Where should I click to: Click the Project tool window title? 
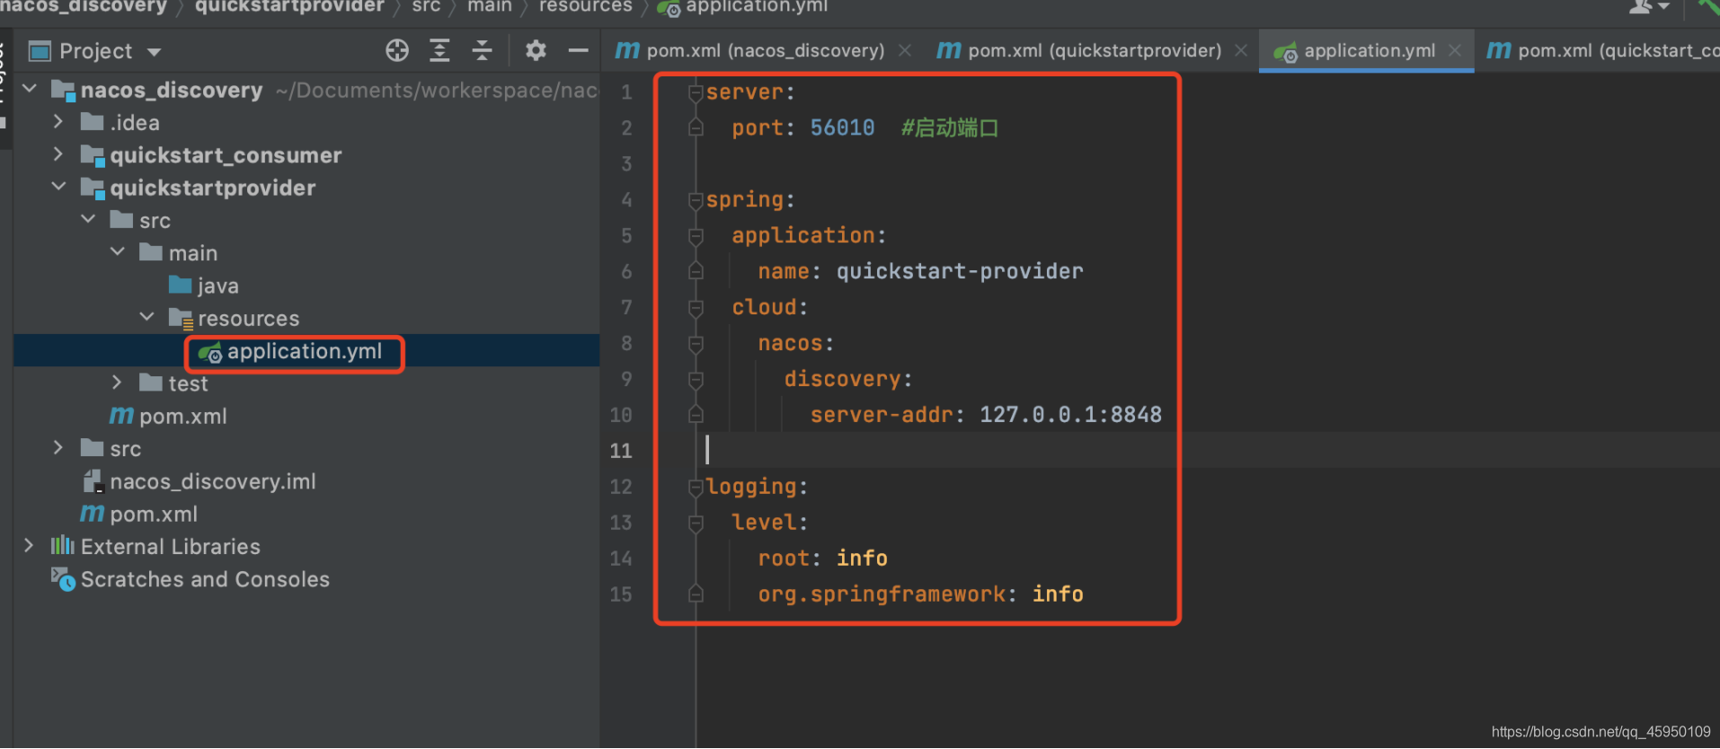pyautogui.click(x=95, y=51)
